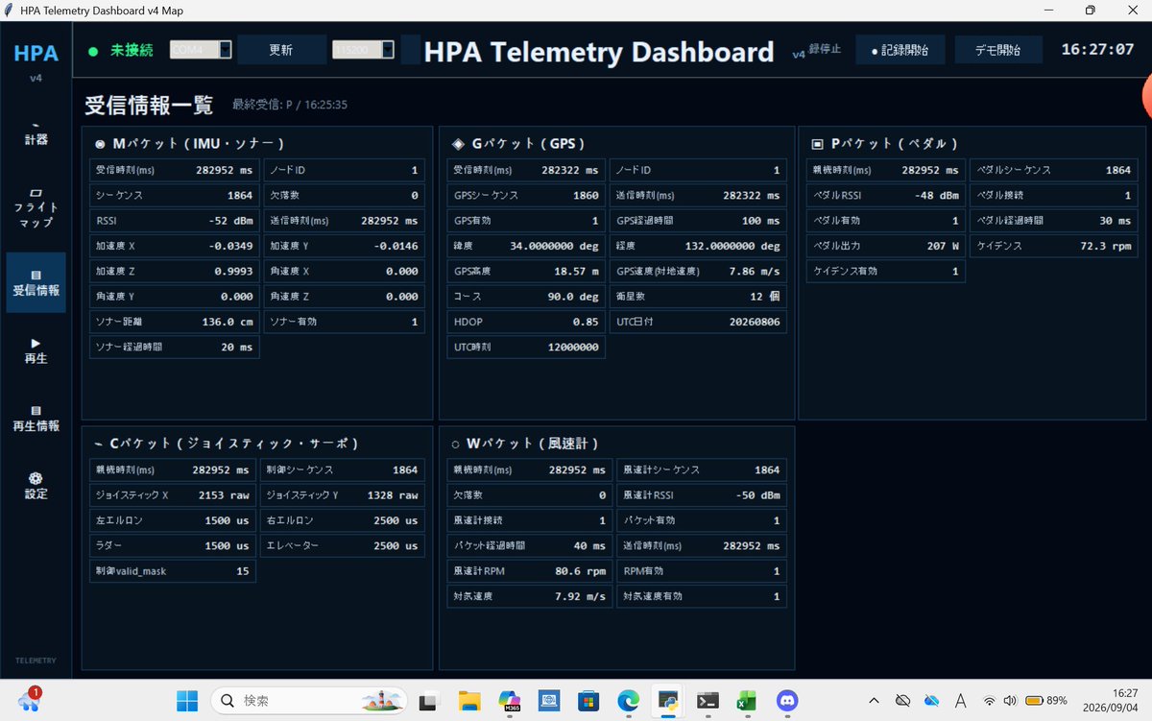Screen dimensions: 1152x721
Task: Open Discord from the taskbar
Action: (x=787, y=700)
